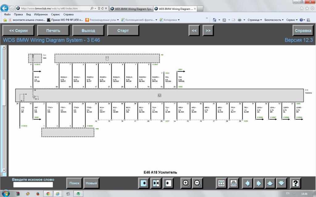Click the Печать button
This screenshot has width=316, height=197.
point(53,30)
